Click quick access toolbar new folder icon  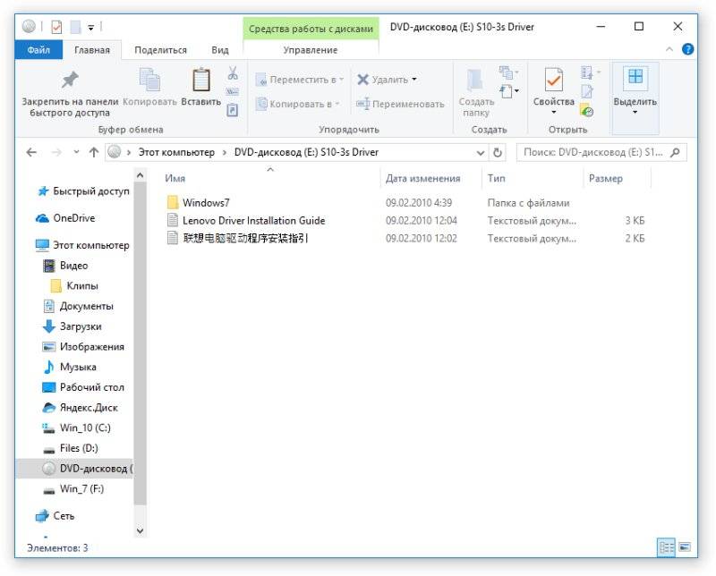[x=75, y=28]
